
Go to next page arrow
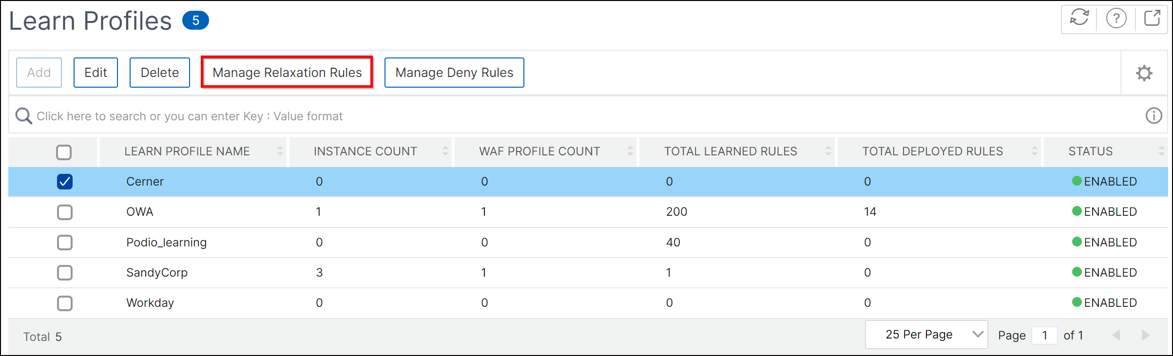pyautogui.click(x=1145, y=335)
